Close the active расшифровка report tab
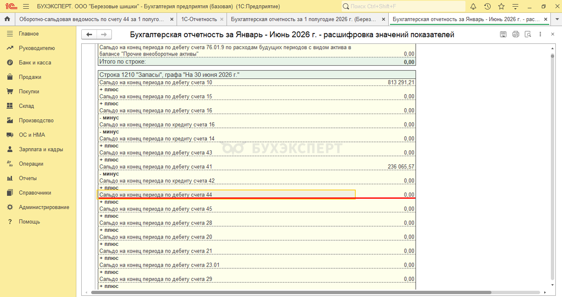Image resolution: width=562 pixels, height=297 pixels. pos(545,19)
